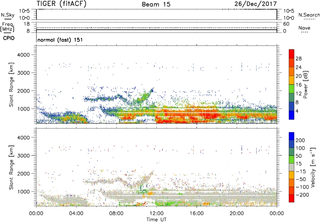Click the Velocity [m s⁻¹] colorbar title

click(x=313, y=167)
